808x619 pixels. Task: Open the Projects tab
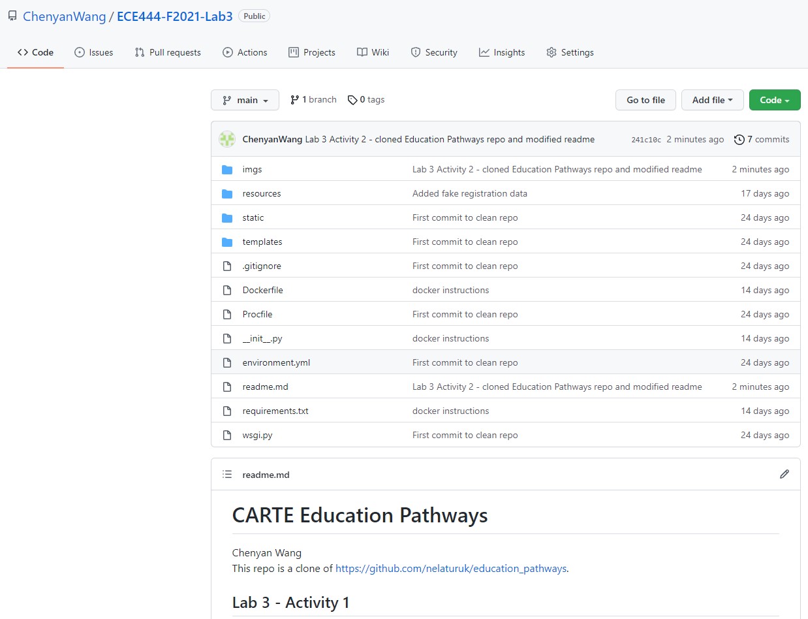(x=312, y=52)
